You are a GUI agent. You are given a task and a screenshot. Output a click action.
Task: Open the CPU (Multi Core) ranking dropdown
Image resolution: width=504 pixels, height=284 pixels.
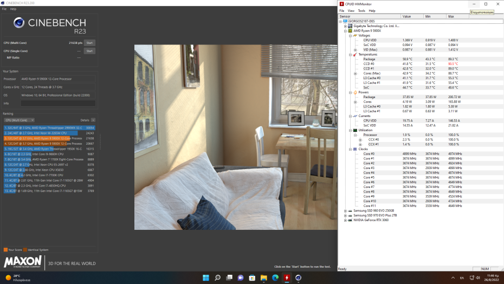coord(19,120)
